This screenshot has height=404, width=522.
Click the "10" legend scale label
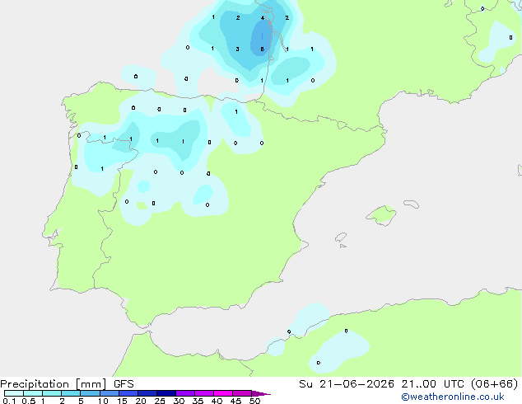pos(103,401)
